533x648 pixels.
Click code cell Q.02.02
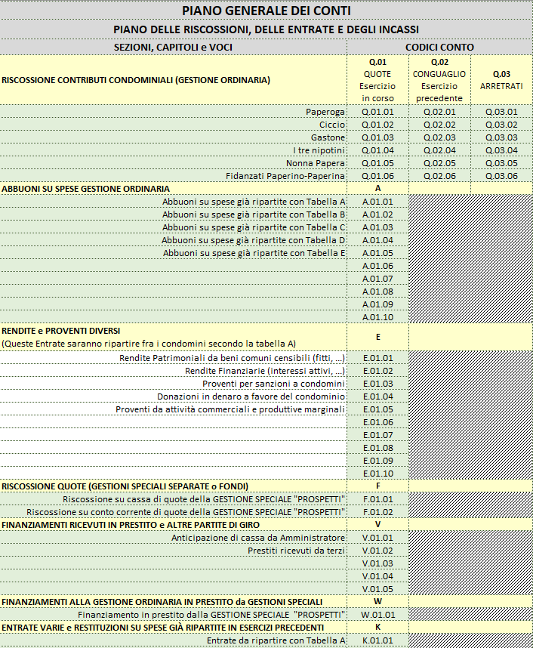pos(439,125)
